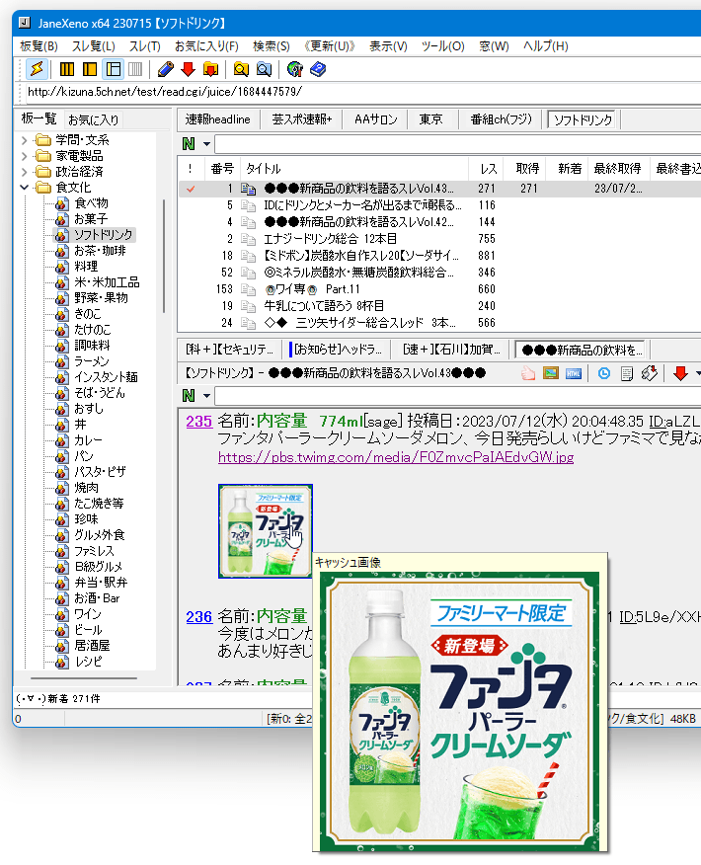Expand the 家電製品 folder

tap(25, 156)
